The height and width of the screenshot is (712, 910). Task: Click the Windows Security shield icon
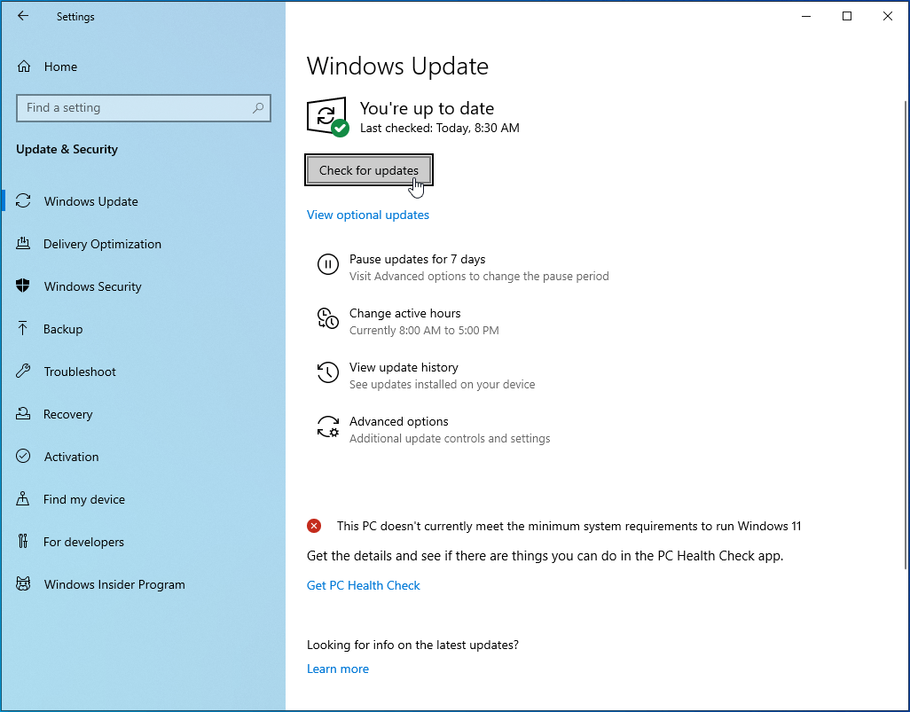coord(23,286)
